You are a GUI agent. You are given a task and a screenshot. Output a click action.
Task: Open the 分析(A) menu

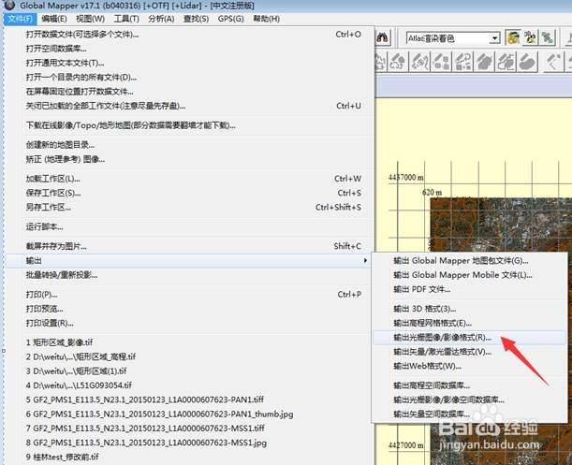pos(161,19)
